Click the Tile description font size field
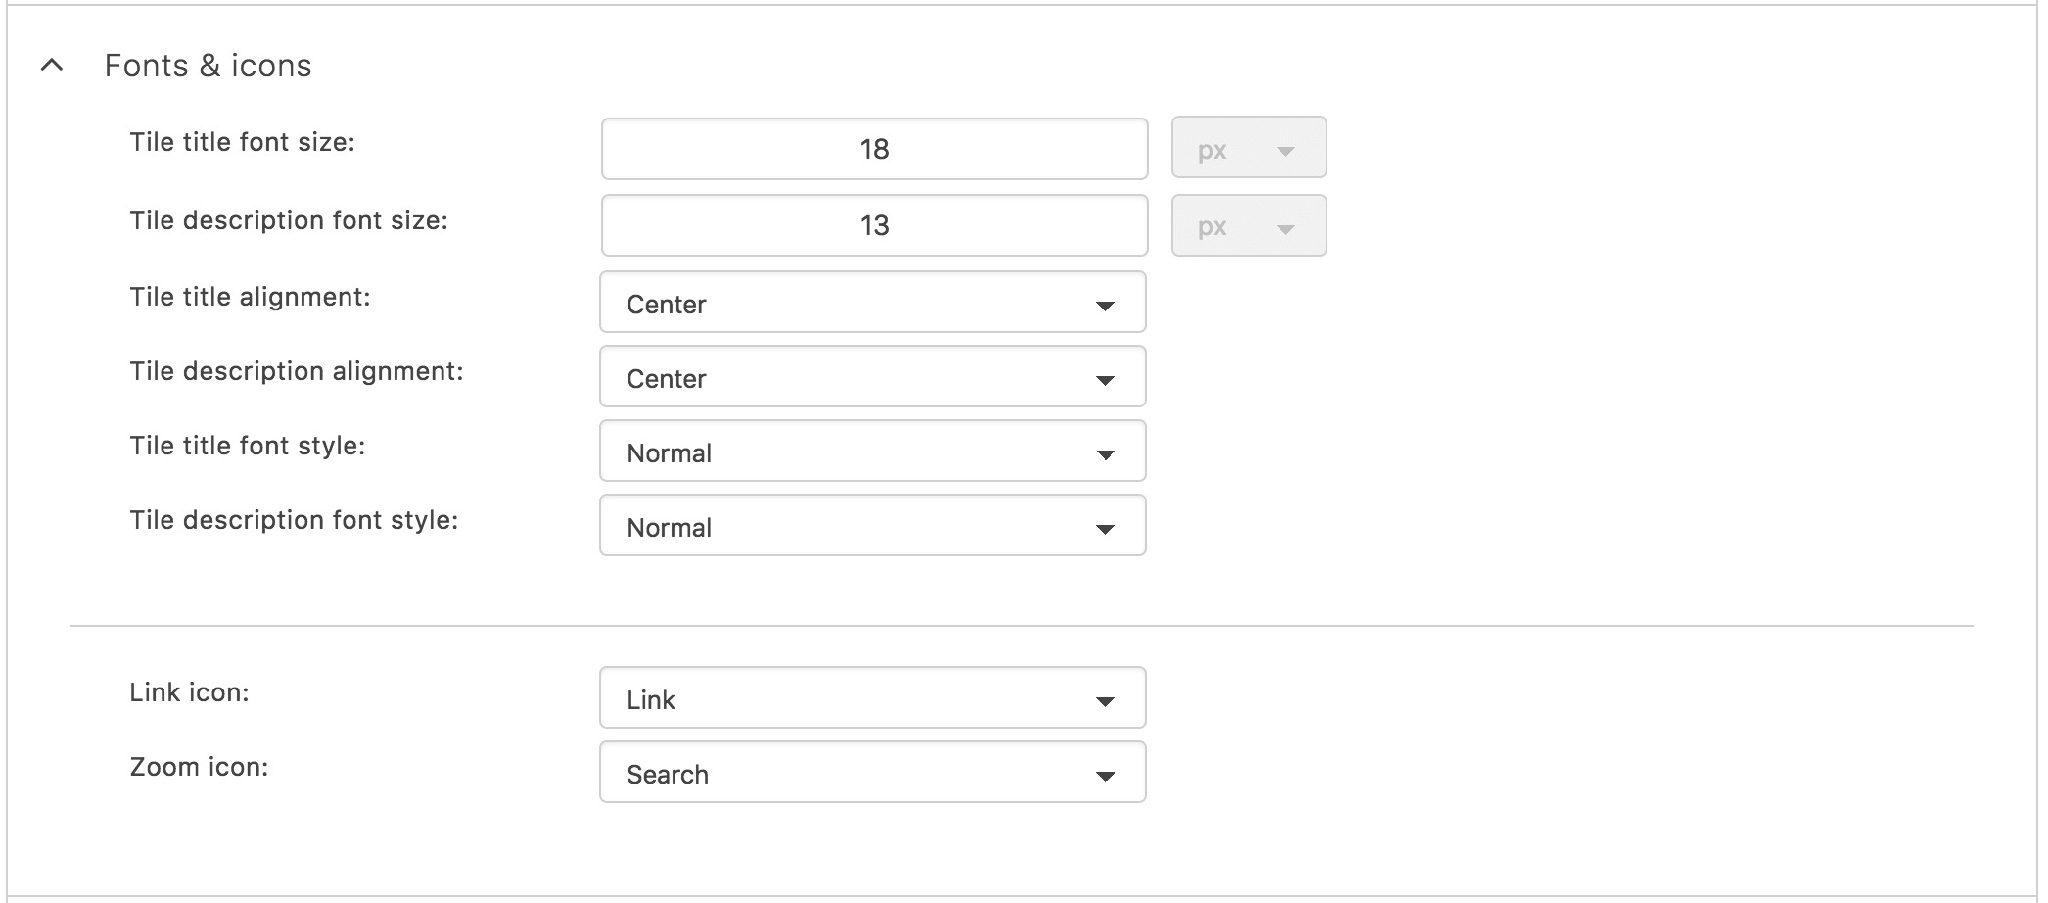Viewport: 2048px width, 903px height. (x=874, y=225)
